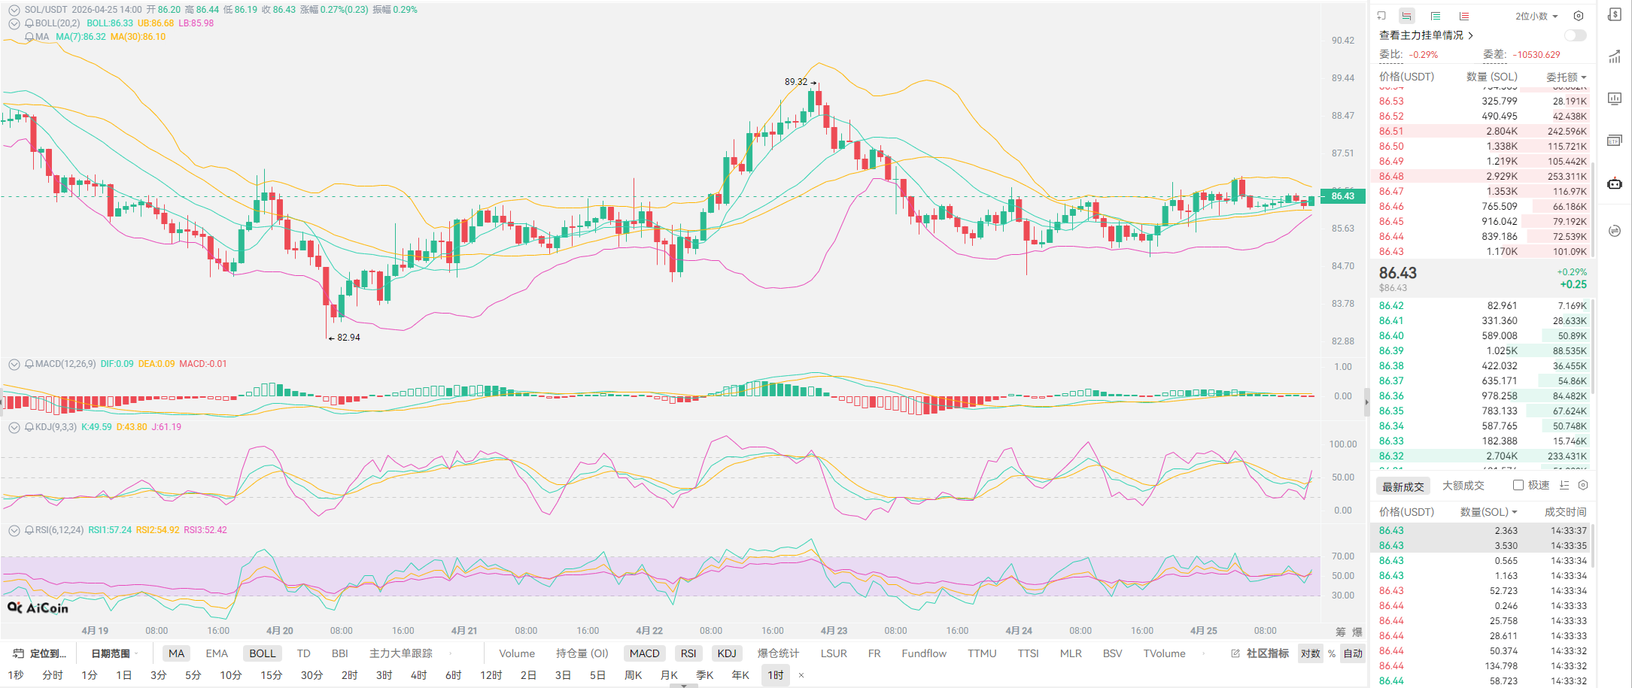Open the 2位小数 decimal precision dropdown
This screenshot has height=688, width=1632.
tap(1536, 16)
